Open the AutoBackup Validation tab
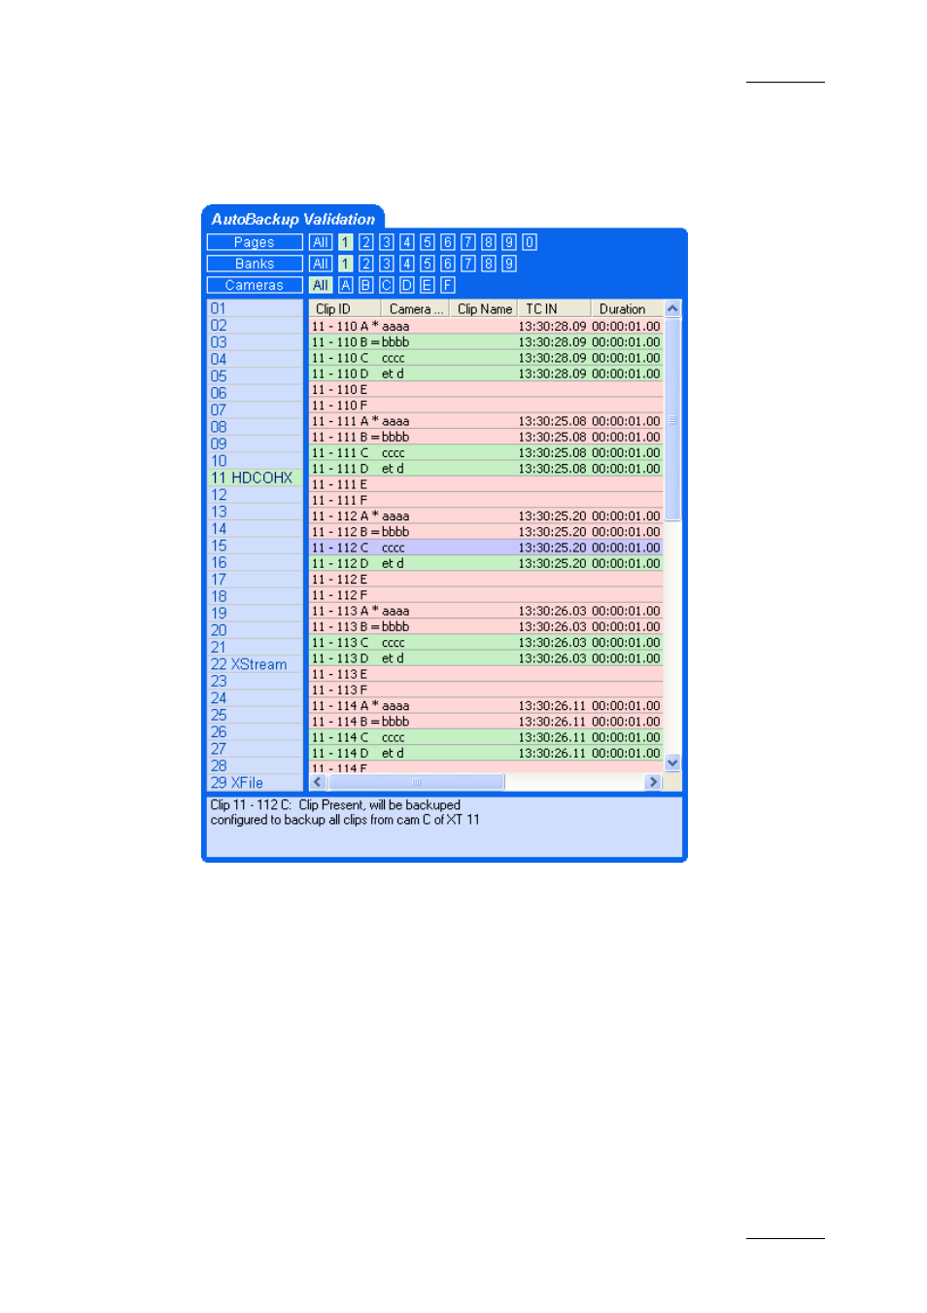Screen dimensions: 927x1313 coord(293,220)
